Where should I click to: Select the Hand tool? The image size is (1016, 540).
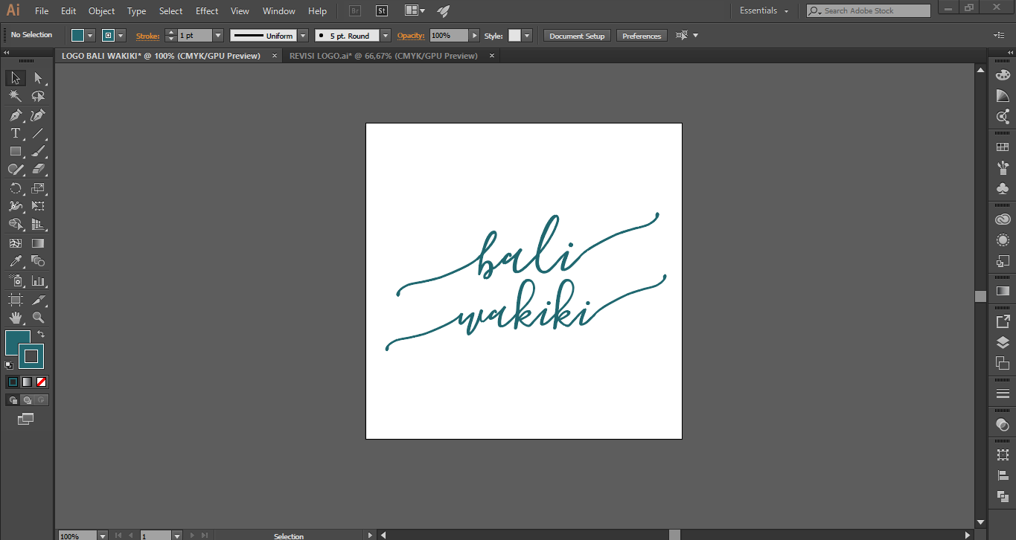pos(16,318)
